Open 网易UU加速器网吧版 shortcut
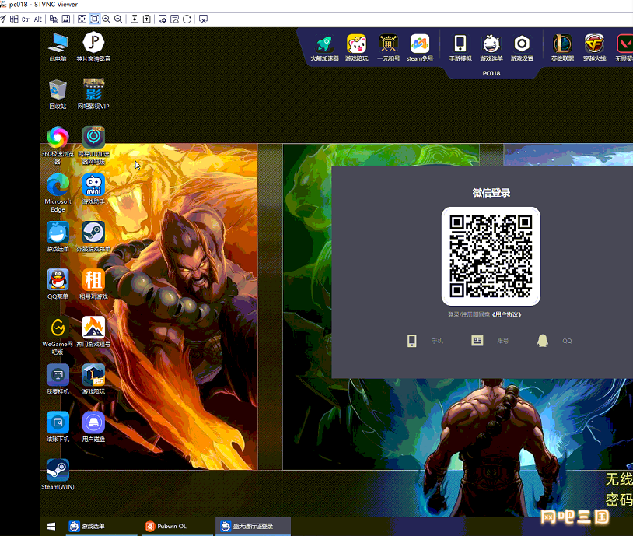633x536 pixels. [x=93, y=145]
